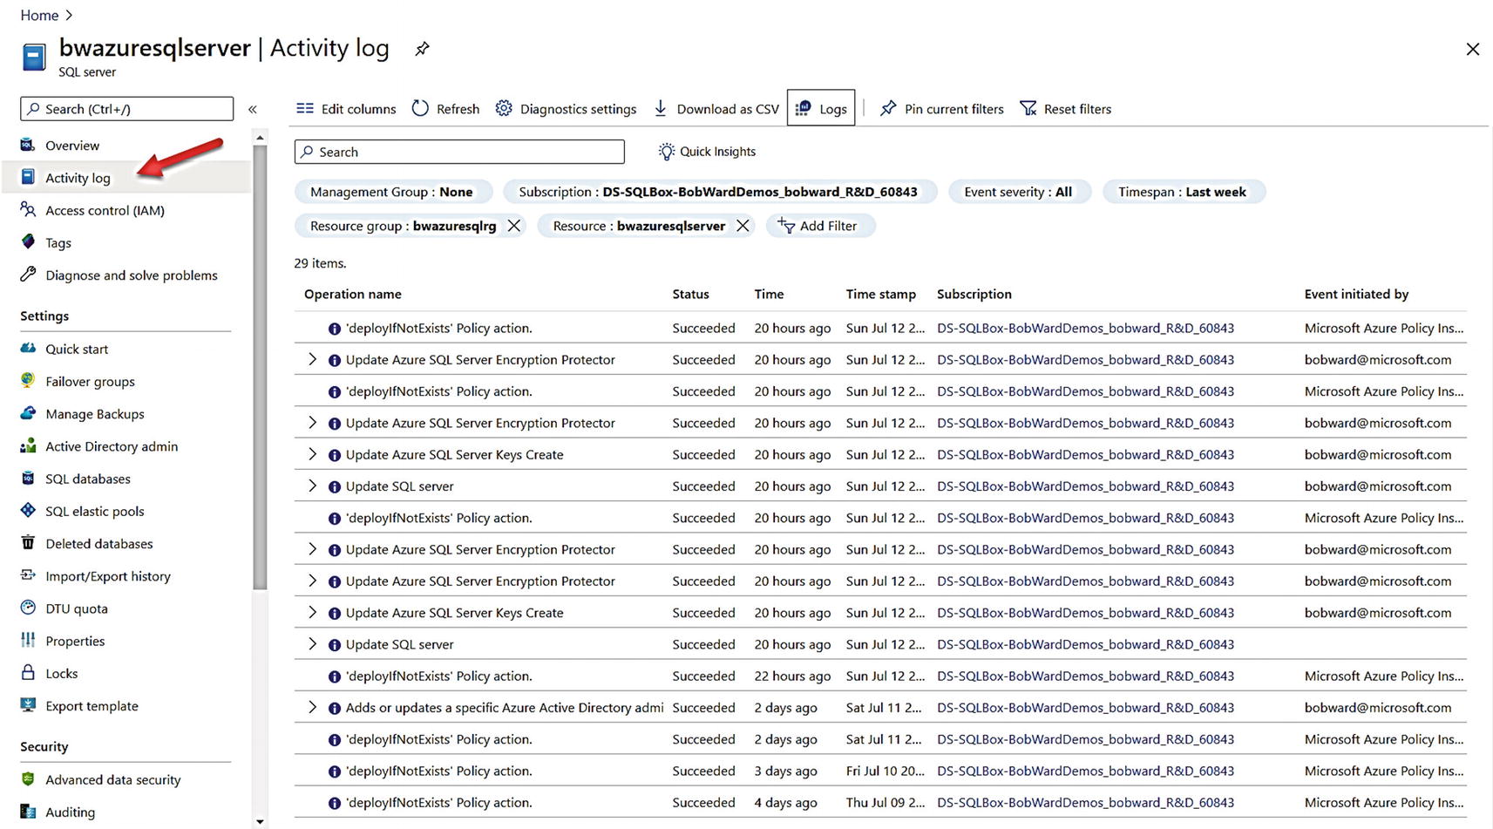
Task: Open Edit columns
Action: click(x=346, y=109)
